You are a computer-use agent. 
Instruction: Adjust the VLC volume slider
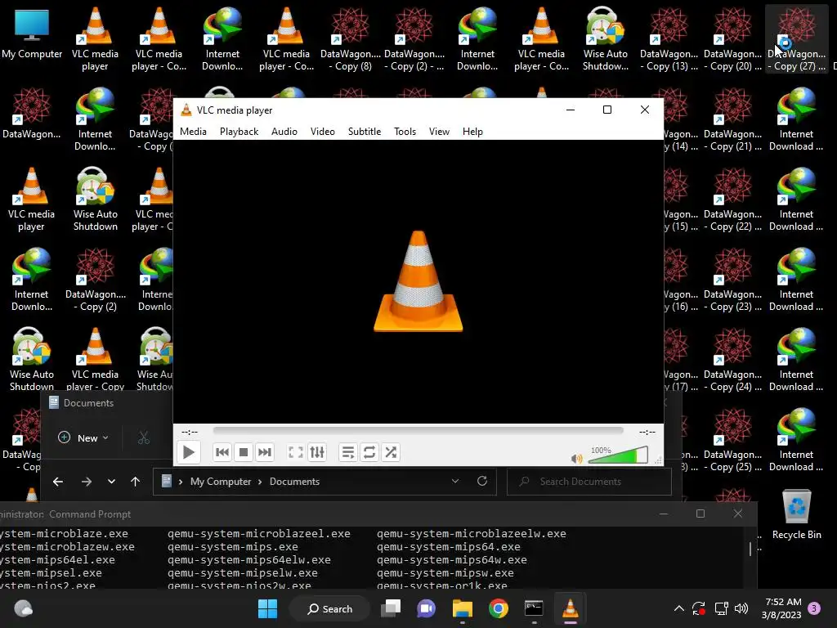pyautogui.click(x=618, y=455)
